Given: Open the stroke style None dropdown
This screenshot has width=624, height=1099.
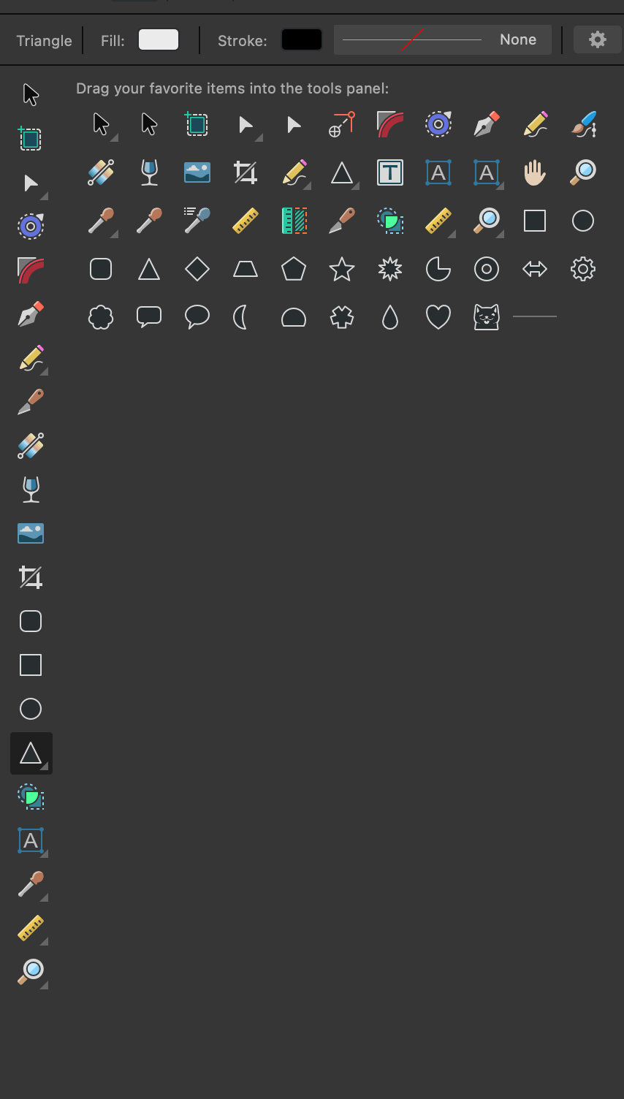Looking at the screenshot, I should pyautogui.click(x=443, y=39).
